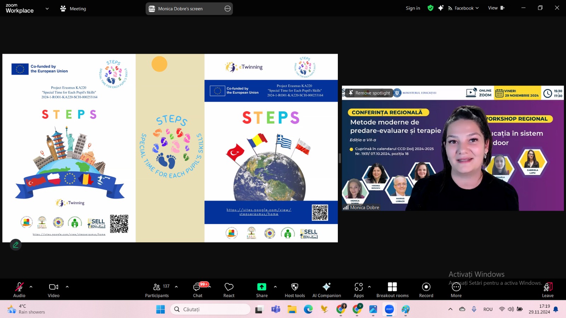The image size is (566, 318).
Task: Expand audio options arrow next to Audio
Action: 31,287
